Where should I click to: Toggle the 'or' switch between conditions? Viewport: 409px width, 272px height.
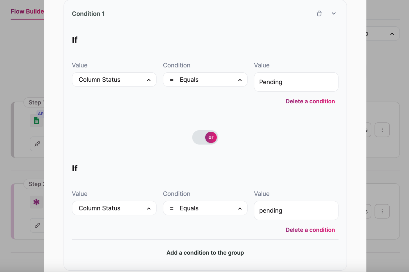point(205,137)
